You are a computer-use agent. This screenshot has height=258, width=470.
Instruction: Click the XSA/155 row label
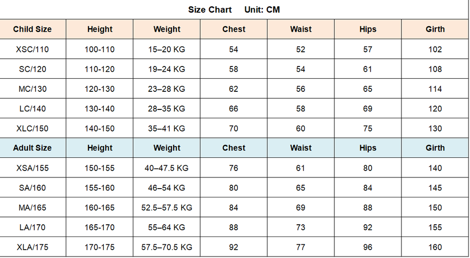coord(32,168)
